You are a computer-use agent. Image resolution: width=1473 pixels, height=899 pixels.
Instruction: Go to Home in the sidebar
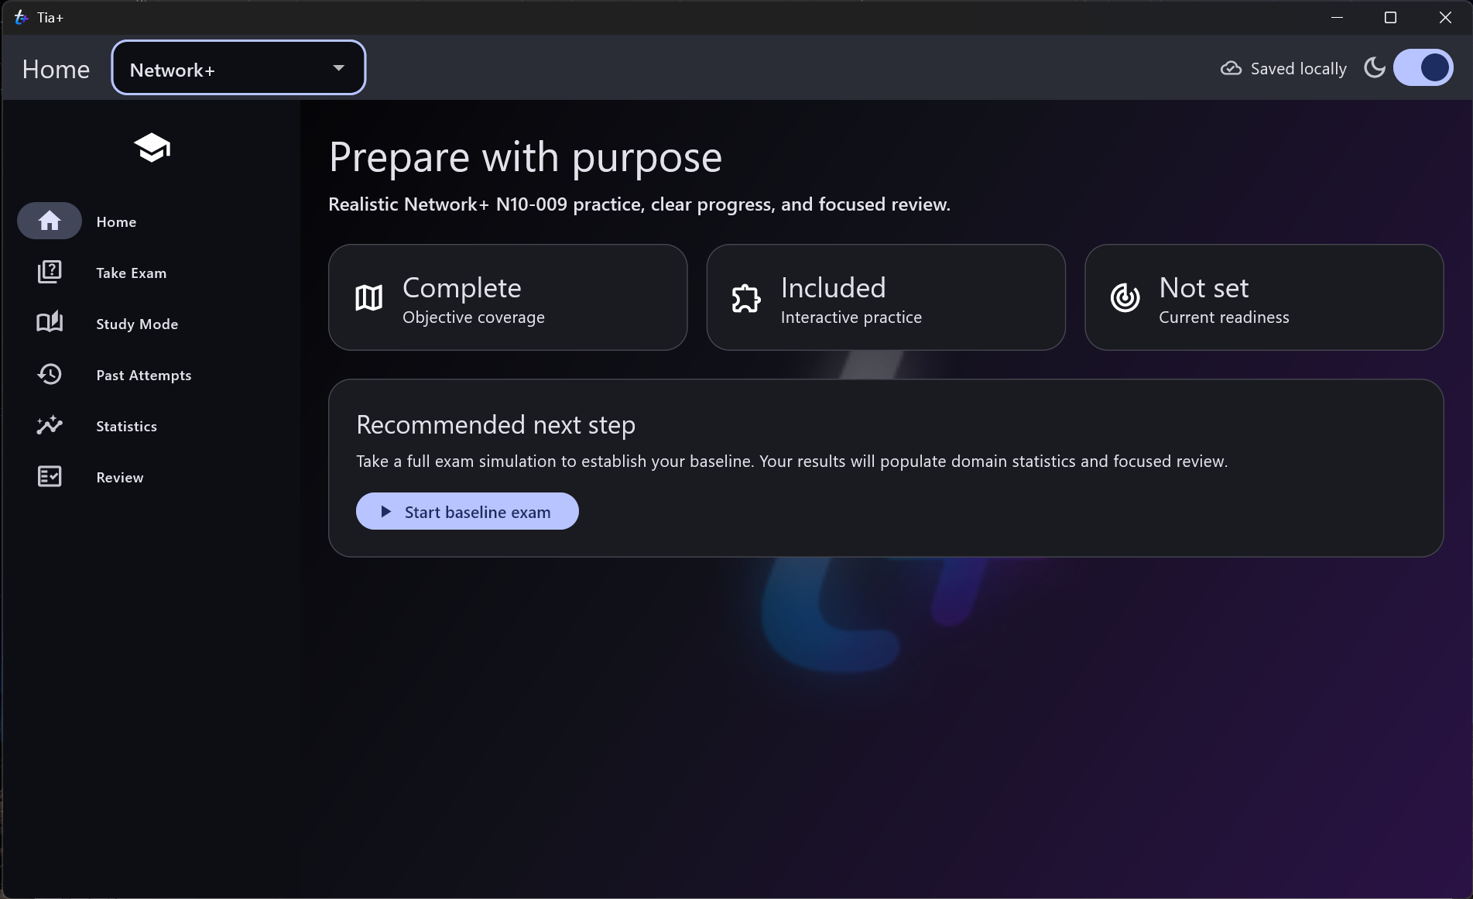tap(151, 221)
